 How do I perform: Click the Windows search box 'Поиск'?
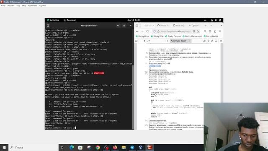click(x=33, y=147)
